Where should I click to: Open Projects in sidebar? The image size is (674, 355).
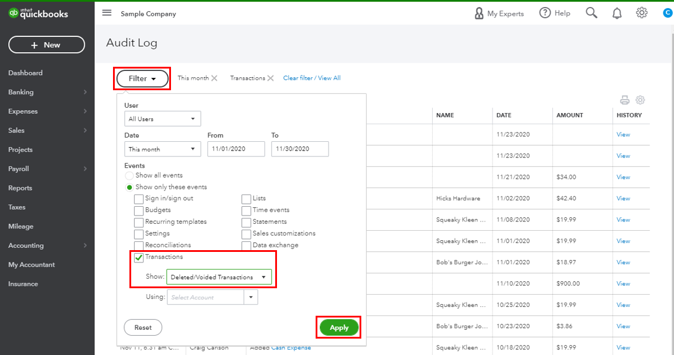point(20,149)
